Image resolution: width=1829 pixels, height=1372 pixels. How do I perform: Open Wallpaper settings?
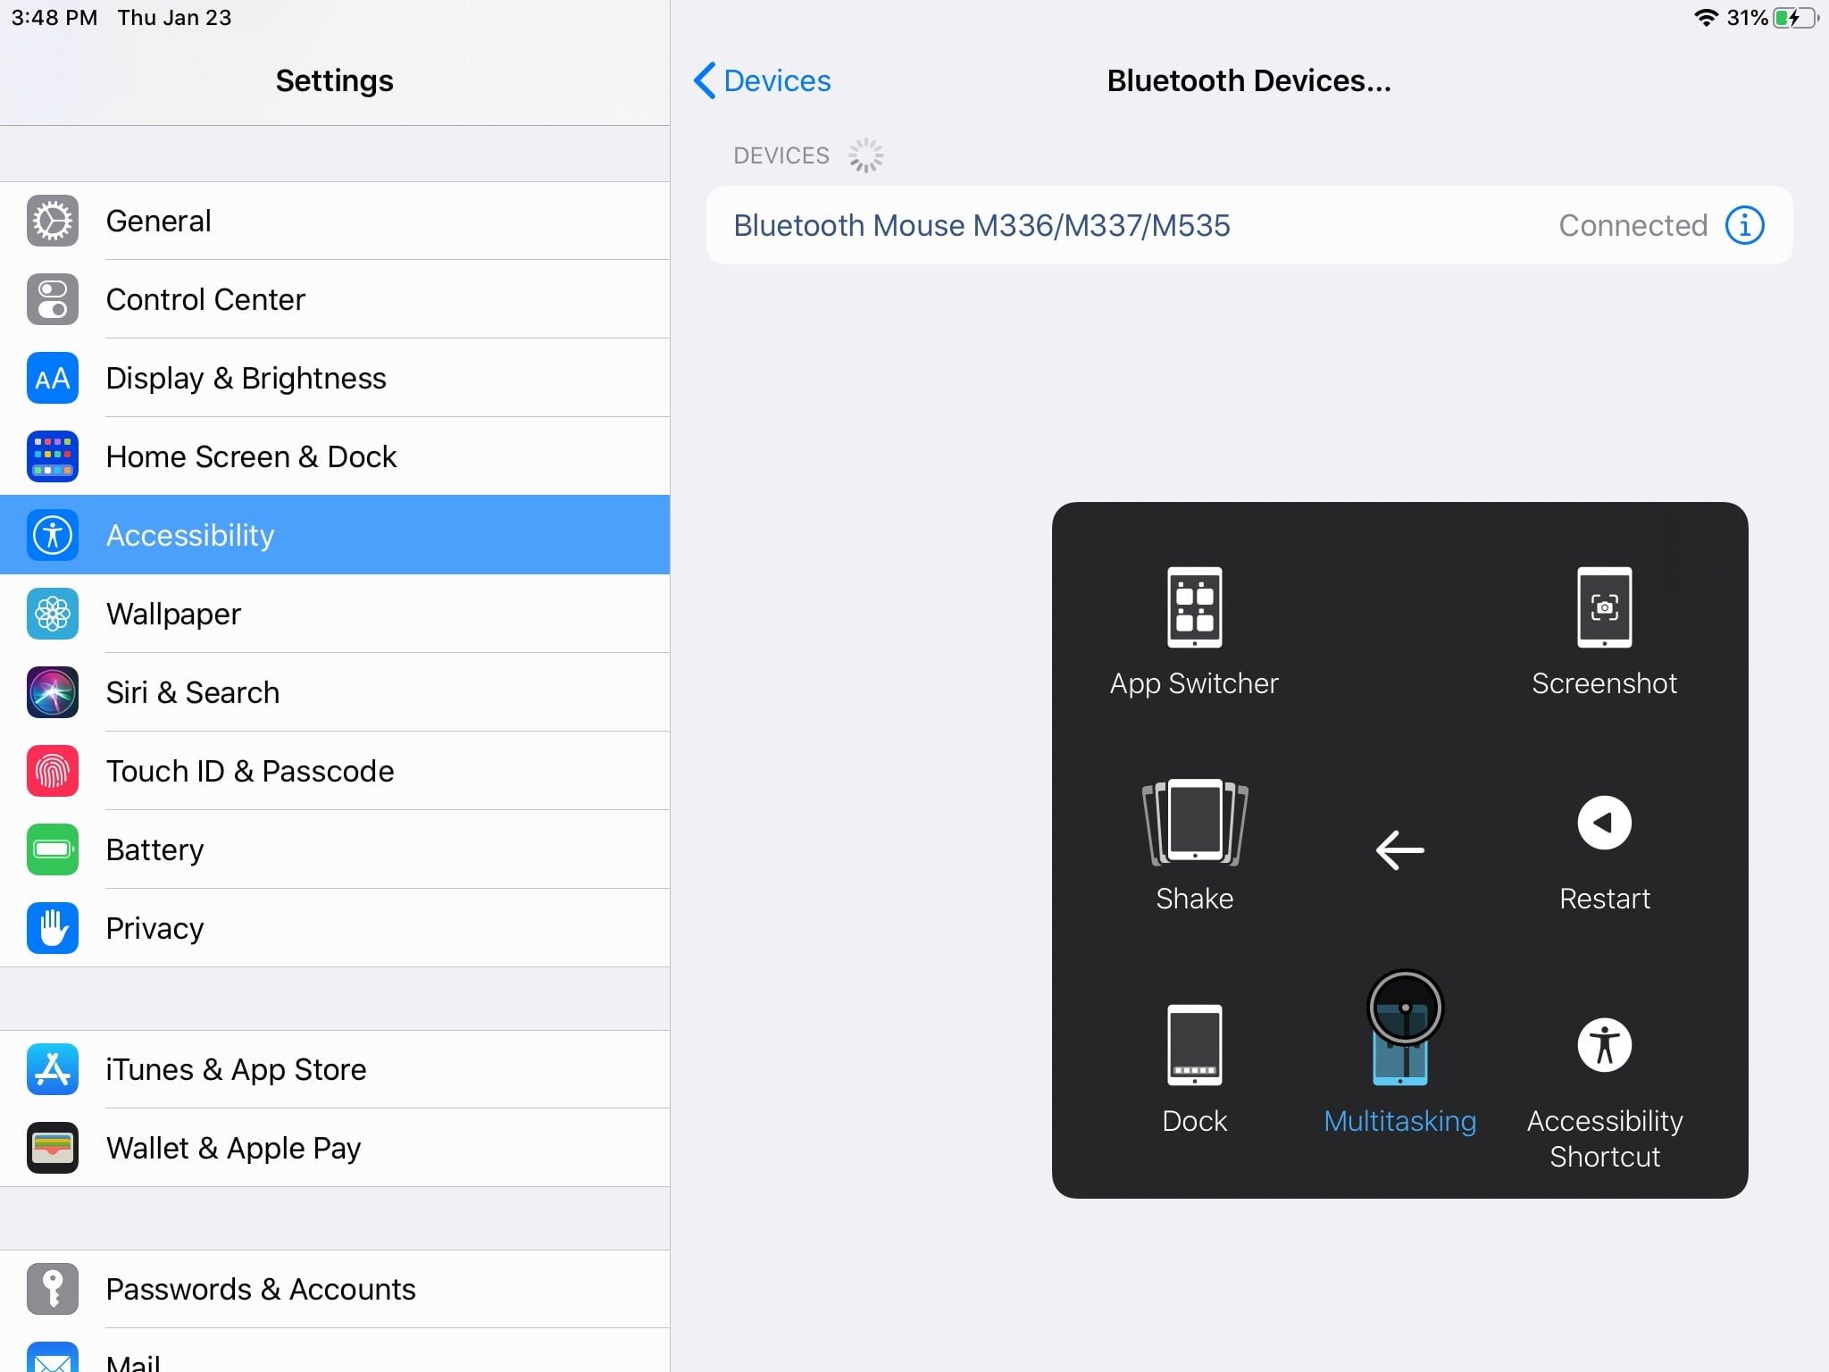click(x=173, y=614)
